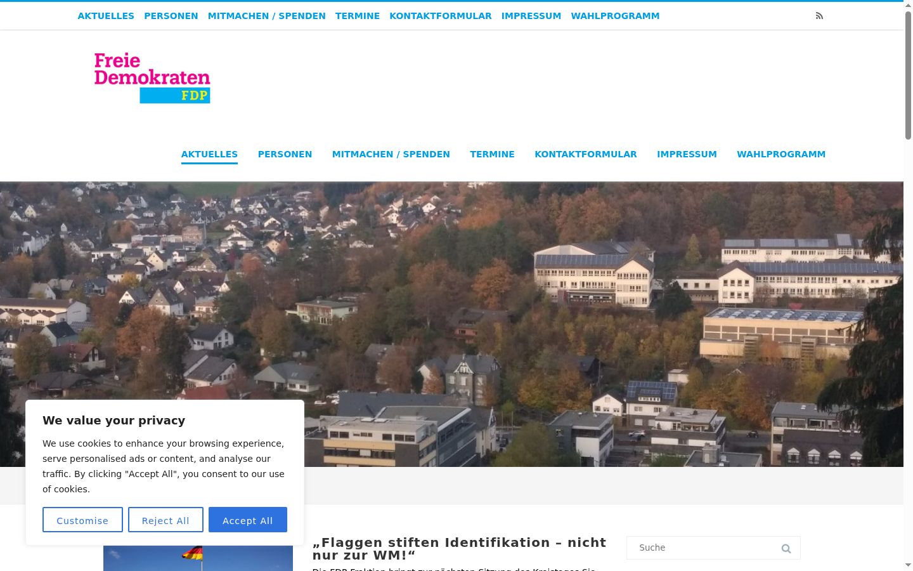
Task: Click the Freie Demokraten FDP logo
Action: (x=152, y=77)
